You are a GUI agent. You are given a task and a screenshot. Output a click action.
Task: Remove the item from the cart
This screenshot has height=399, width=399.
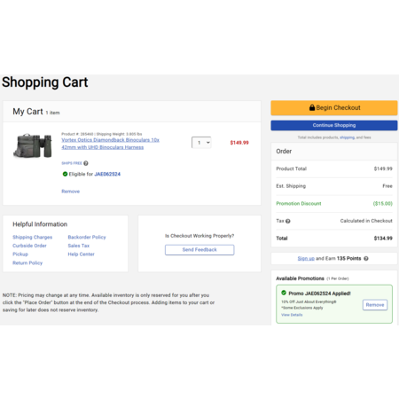click(70, 192)
